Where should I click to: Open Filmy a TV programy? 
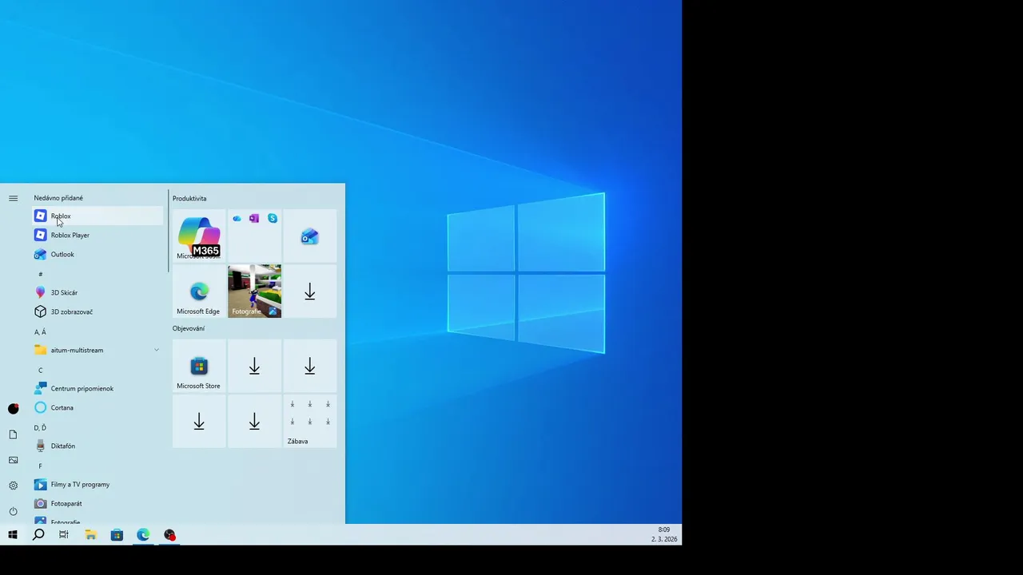click(x=98, y=484)
